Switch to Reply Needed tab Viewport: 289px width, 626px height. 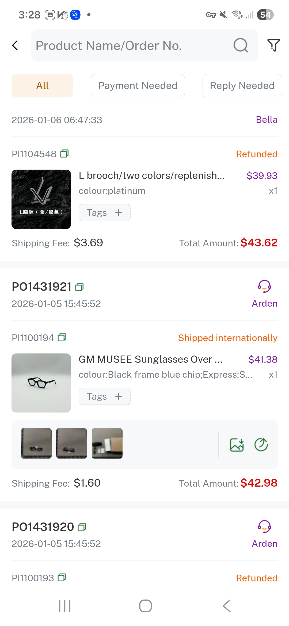pyautogui.click(x=242, y=86)
